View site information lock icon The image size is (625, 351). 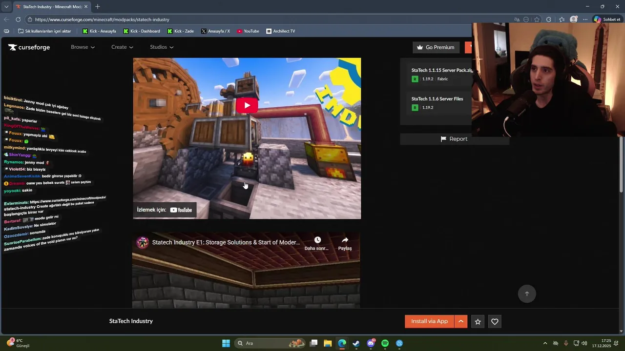tap(30, 19)
